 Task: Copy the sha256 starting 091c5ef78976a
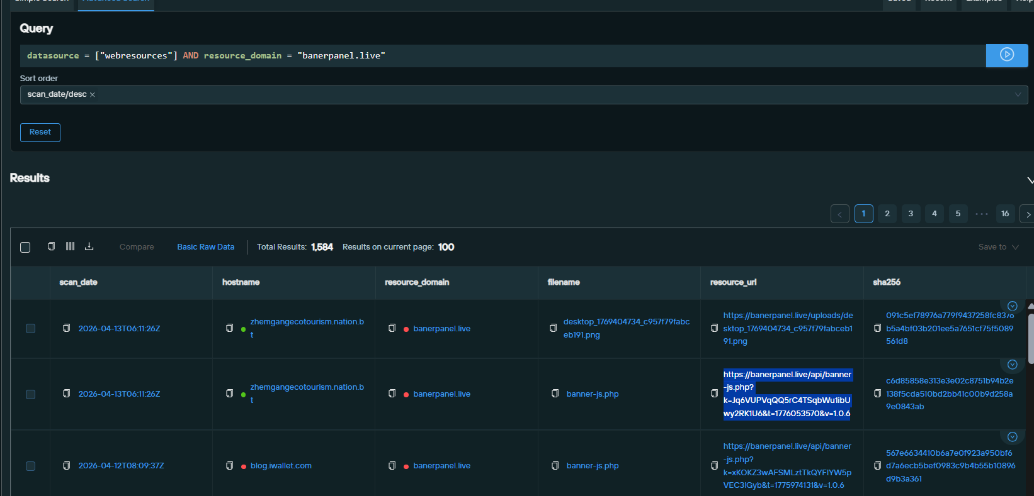[x=877, y=328]
